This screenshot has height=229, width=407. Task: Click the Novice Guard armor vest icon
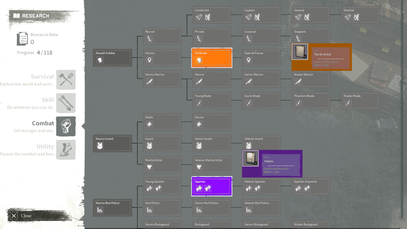100,146
